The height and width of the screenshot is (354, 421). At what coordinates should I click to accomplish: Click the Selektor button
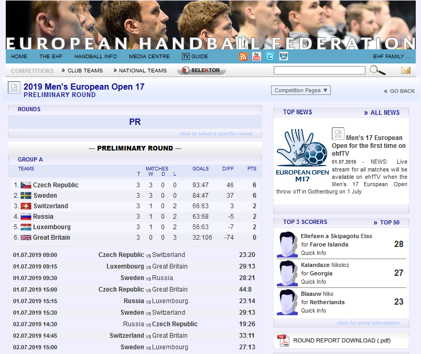(x=201, y=70)
